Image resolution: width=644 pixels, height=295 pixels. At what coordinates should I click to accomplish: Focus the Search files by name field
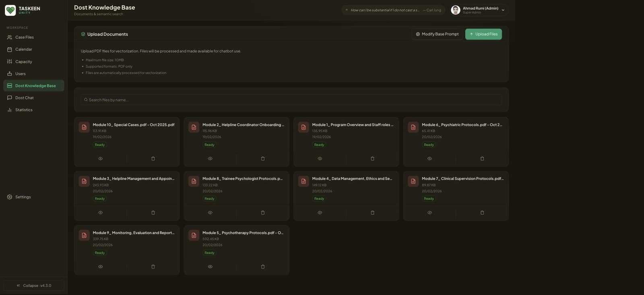point(291,100)
